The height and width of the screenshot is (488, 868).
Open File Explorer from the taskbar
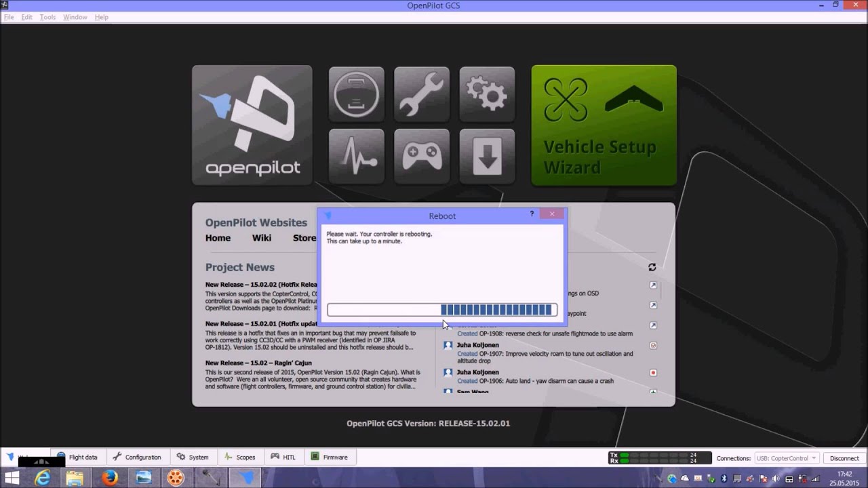[75, 478]
